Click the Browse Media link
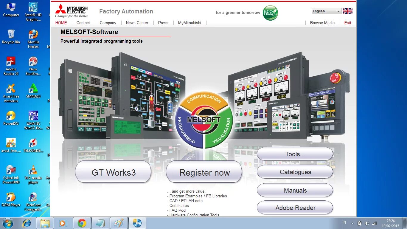The width and height of the screenshot is (407, 229). (x=322, y=23)
